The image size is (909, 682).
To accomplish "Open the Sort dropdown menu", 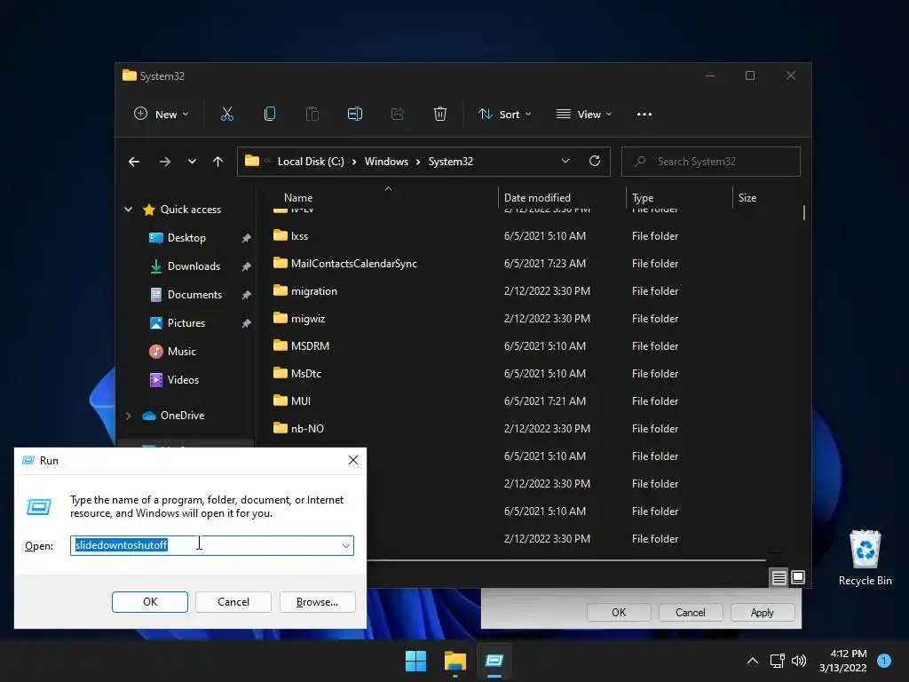I will click(504, 115).
